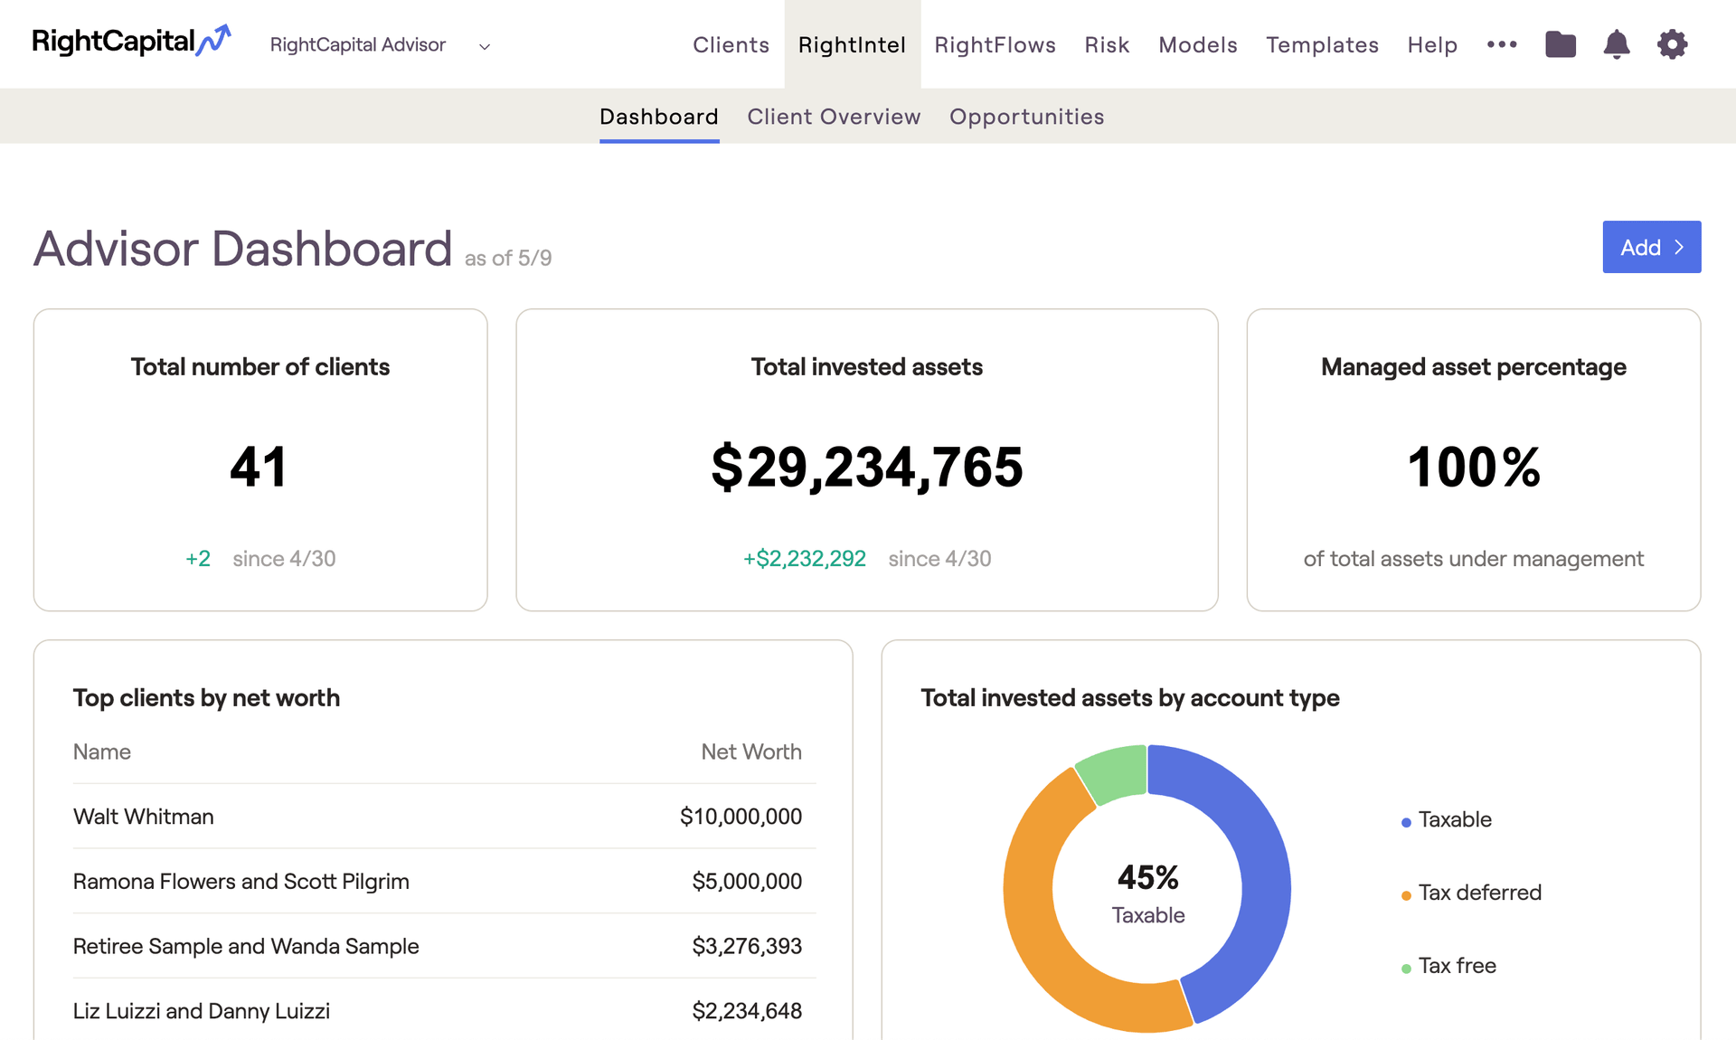Viewport: 1736px width, 1040px height.
Task: Click the +2 clients change figure
Action: point(198,559)
